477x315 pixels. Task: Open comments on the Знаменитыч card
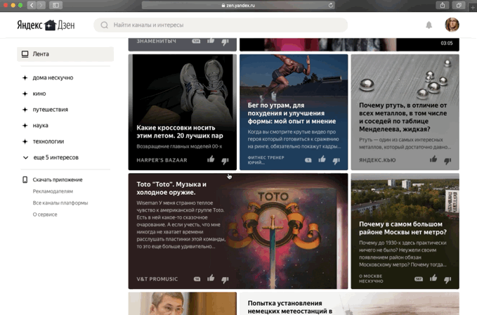(x=196, y=41)
